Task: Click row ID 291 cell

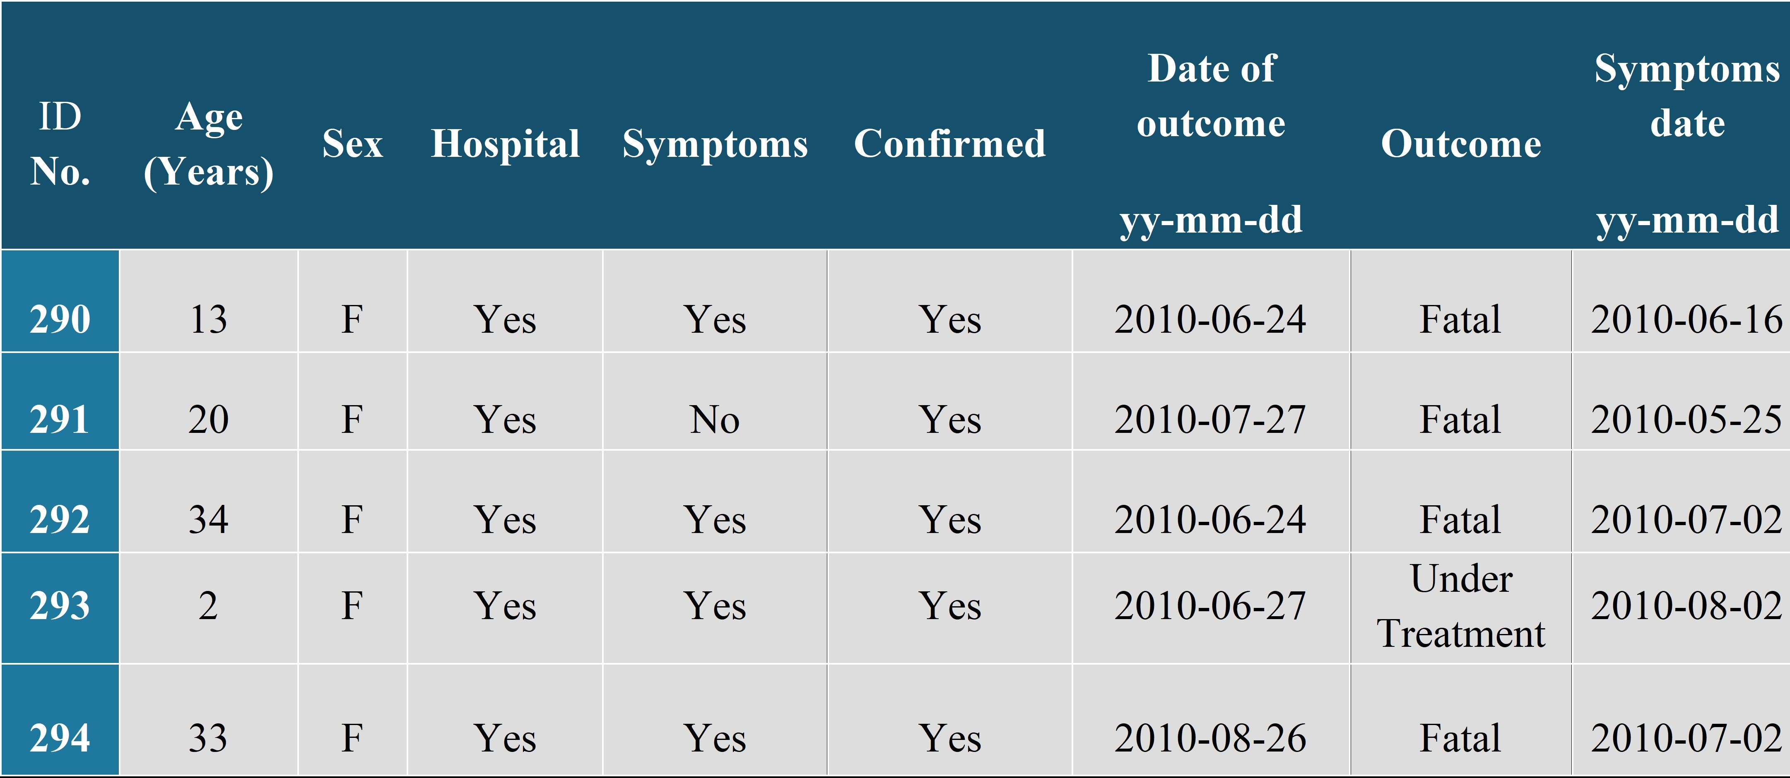Action: [60, 418]
